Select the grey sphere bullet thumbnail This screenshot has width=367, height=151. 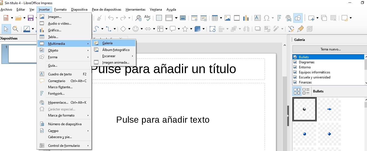305,109
